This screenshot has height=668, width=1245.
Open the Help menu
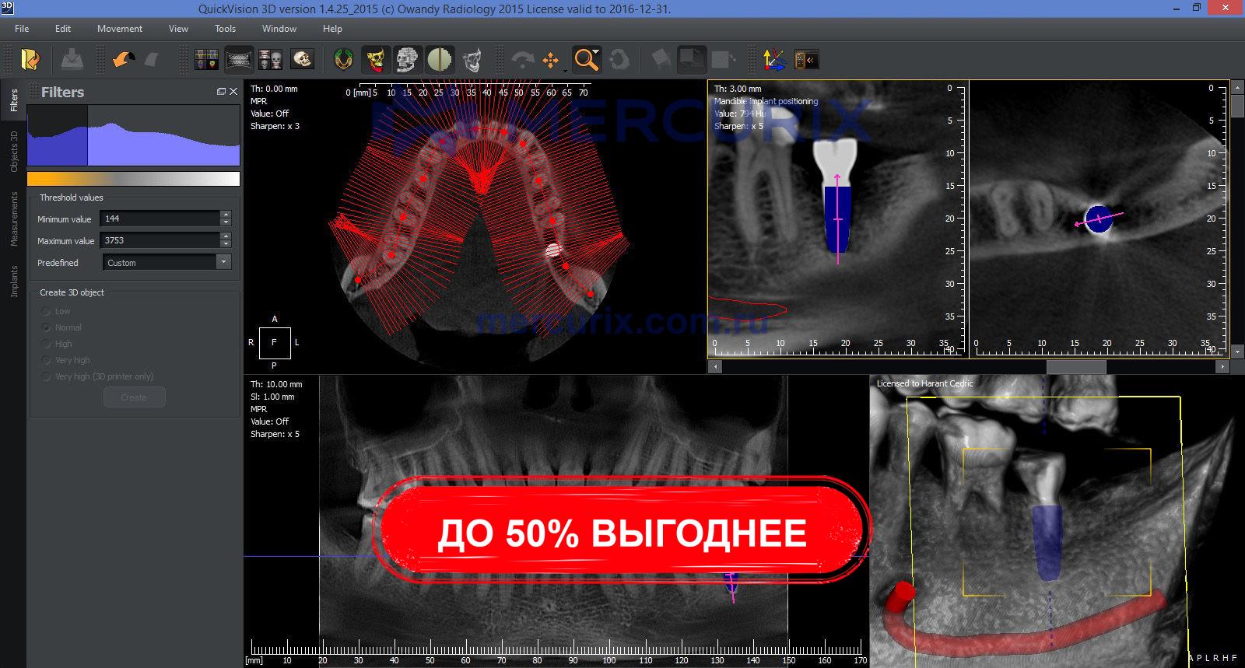pos(332,29)
